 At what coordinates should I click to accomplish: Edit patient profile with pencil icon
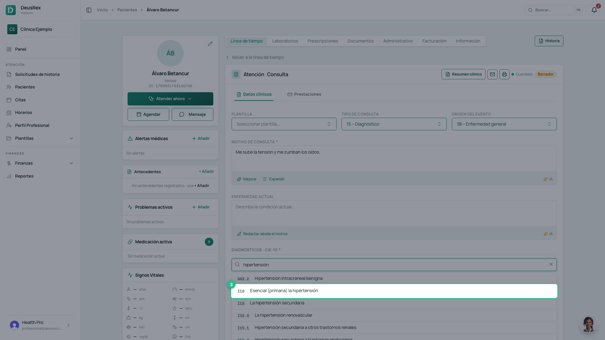point(210,44)
